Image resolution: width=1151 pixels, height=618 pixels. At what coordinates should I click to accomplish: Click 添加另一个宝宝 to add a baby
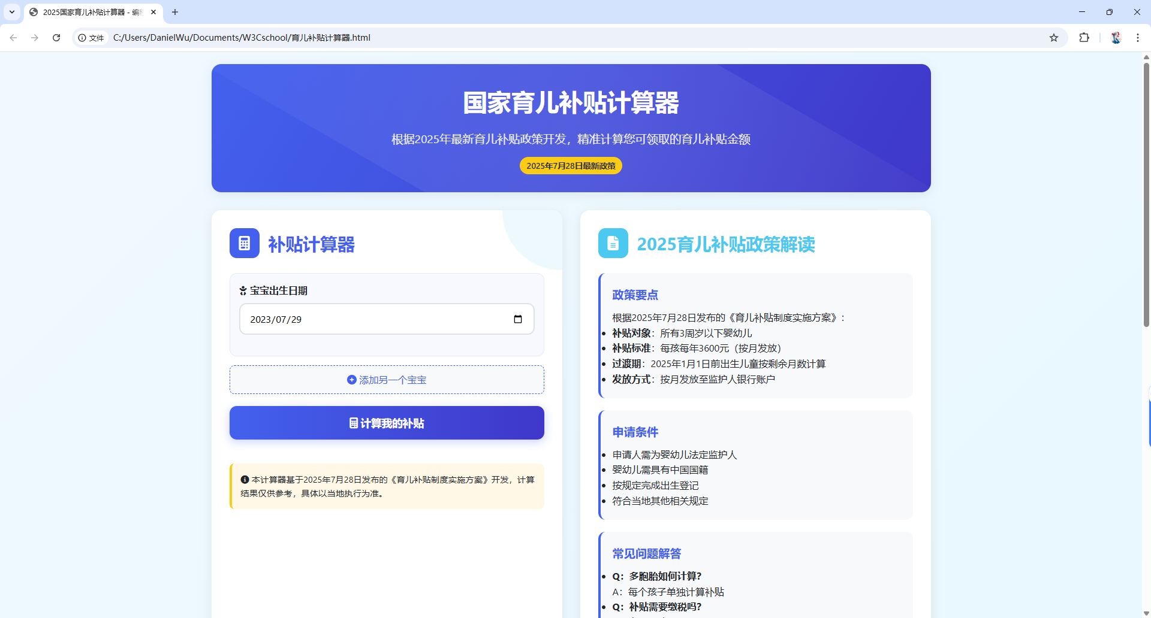[x=387, y=380]
